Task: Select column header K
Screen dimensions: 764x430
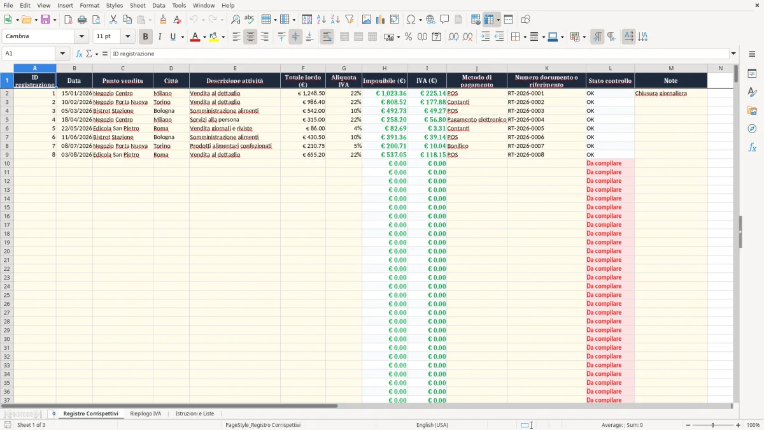Action: pyautogui.click(x=546, y=68)
